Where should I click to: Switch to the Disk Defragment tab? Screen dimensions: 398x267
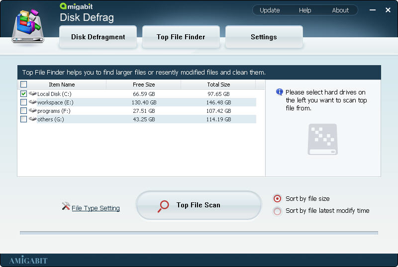click(x=98, y=37)
